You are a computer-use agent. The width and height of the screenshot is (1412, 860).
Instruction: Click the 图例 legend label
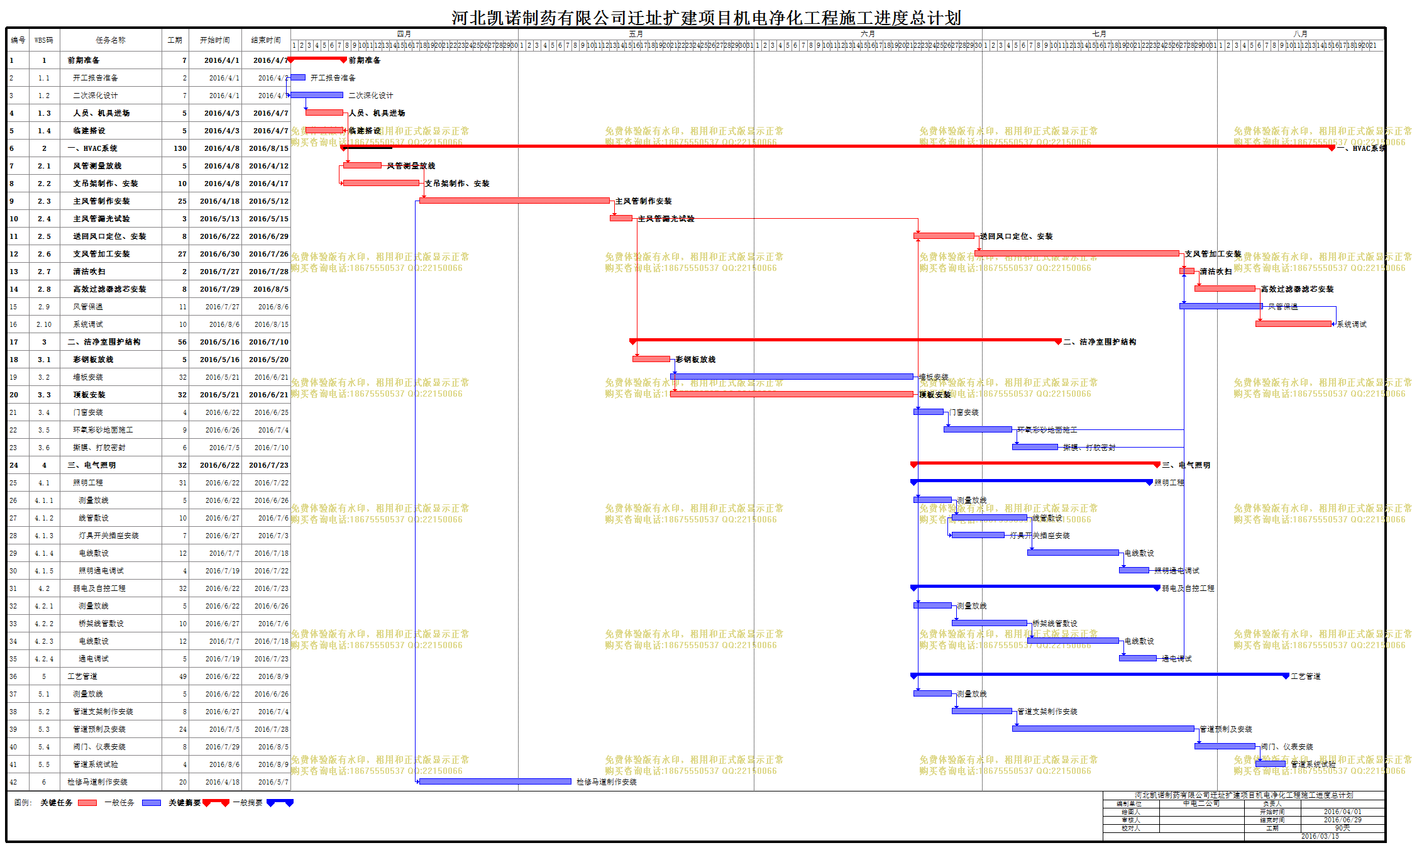[23, 803]
